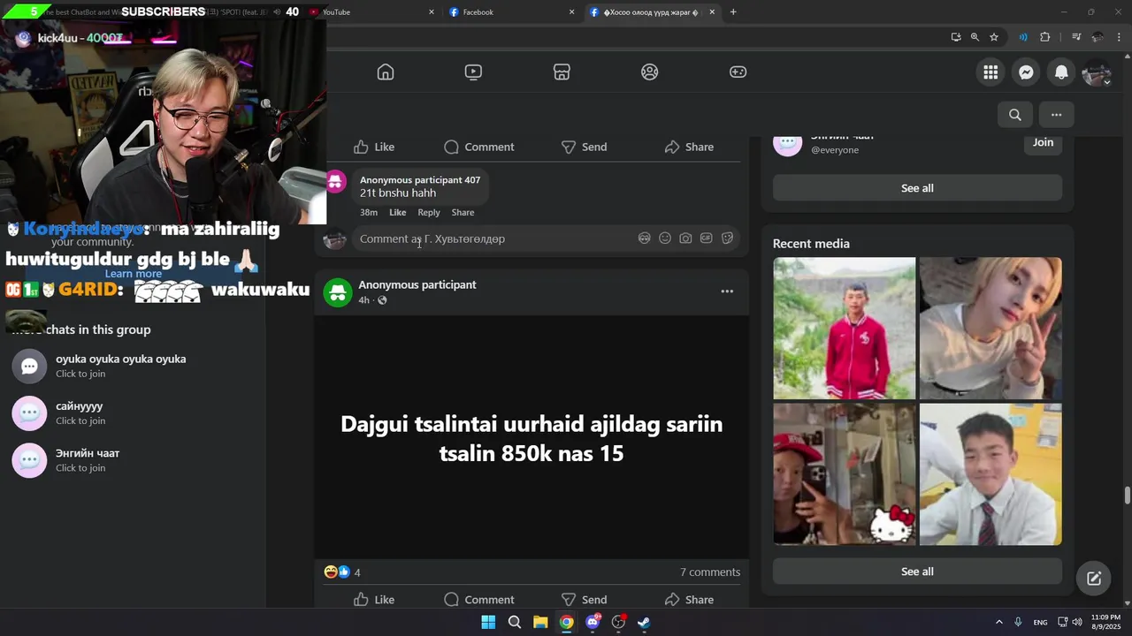Join the 'oyuka oyuka oyuka oyuka' chat
This screenshot has height=636, width=1132.
[x=133, y=366]
